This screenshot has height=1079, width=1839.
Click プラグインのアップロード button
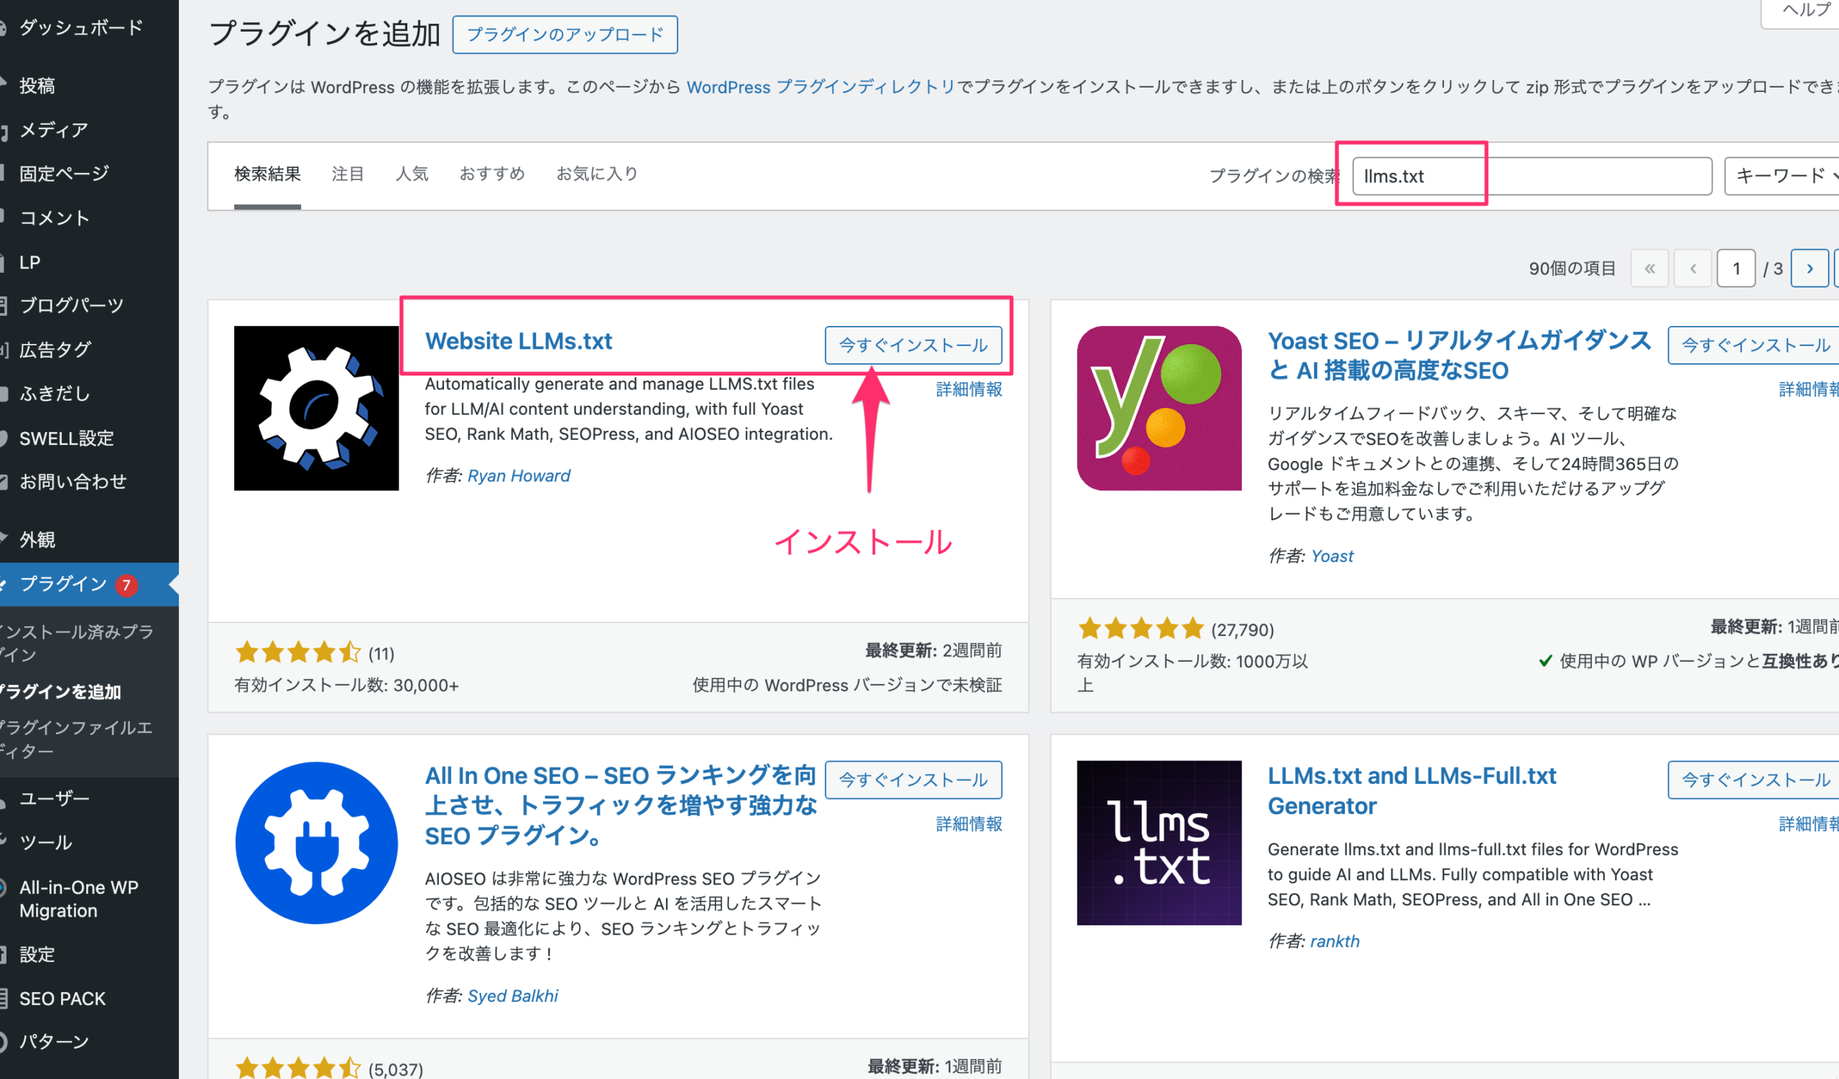565,34
